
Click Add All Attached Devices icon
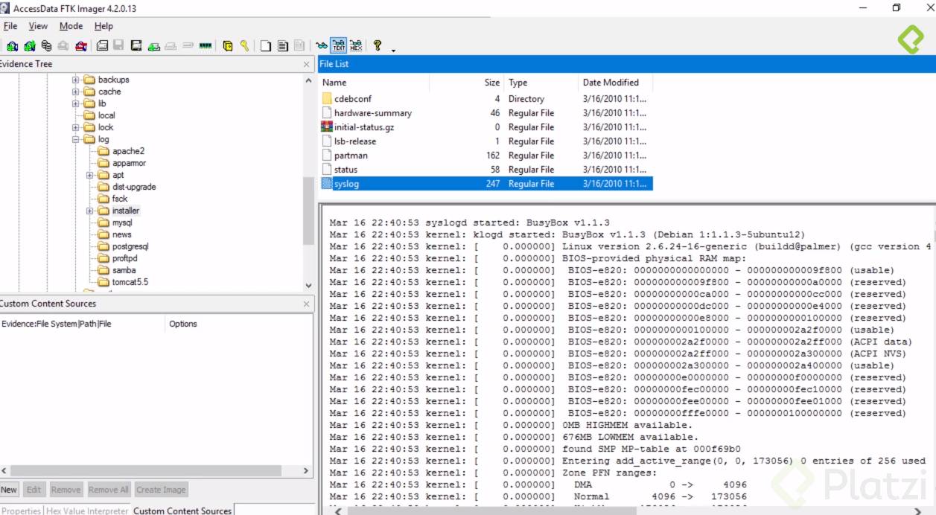coord(30,46)
